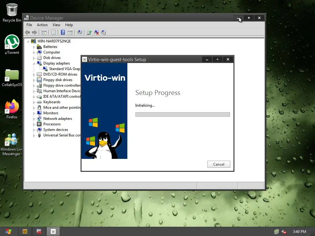The image size is (315, 236).
Task: Select Windows Live Messenger desktop shortcut
Action: coord(11,144)
